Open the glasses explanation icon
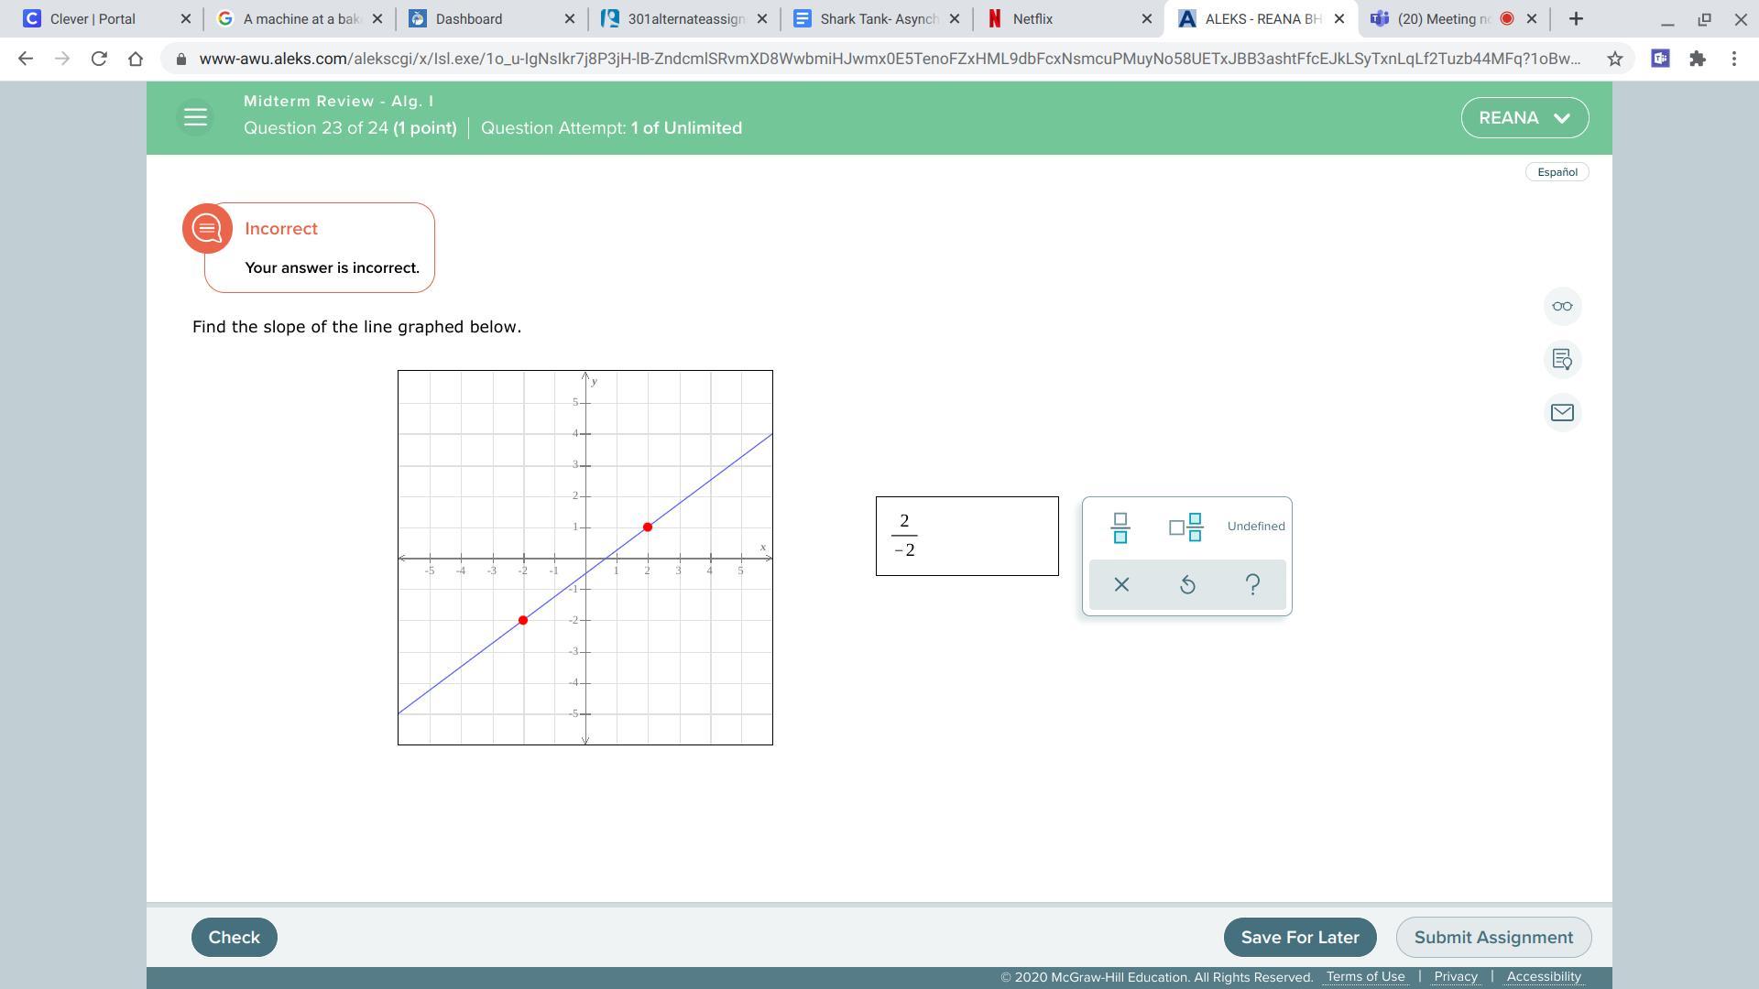 tap(1562, 306)
